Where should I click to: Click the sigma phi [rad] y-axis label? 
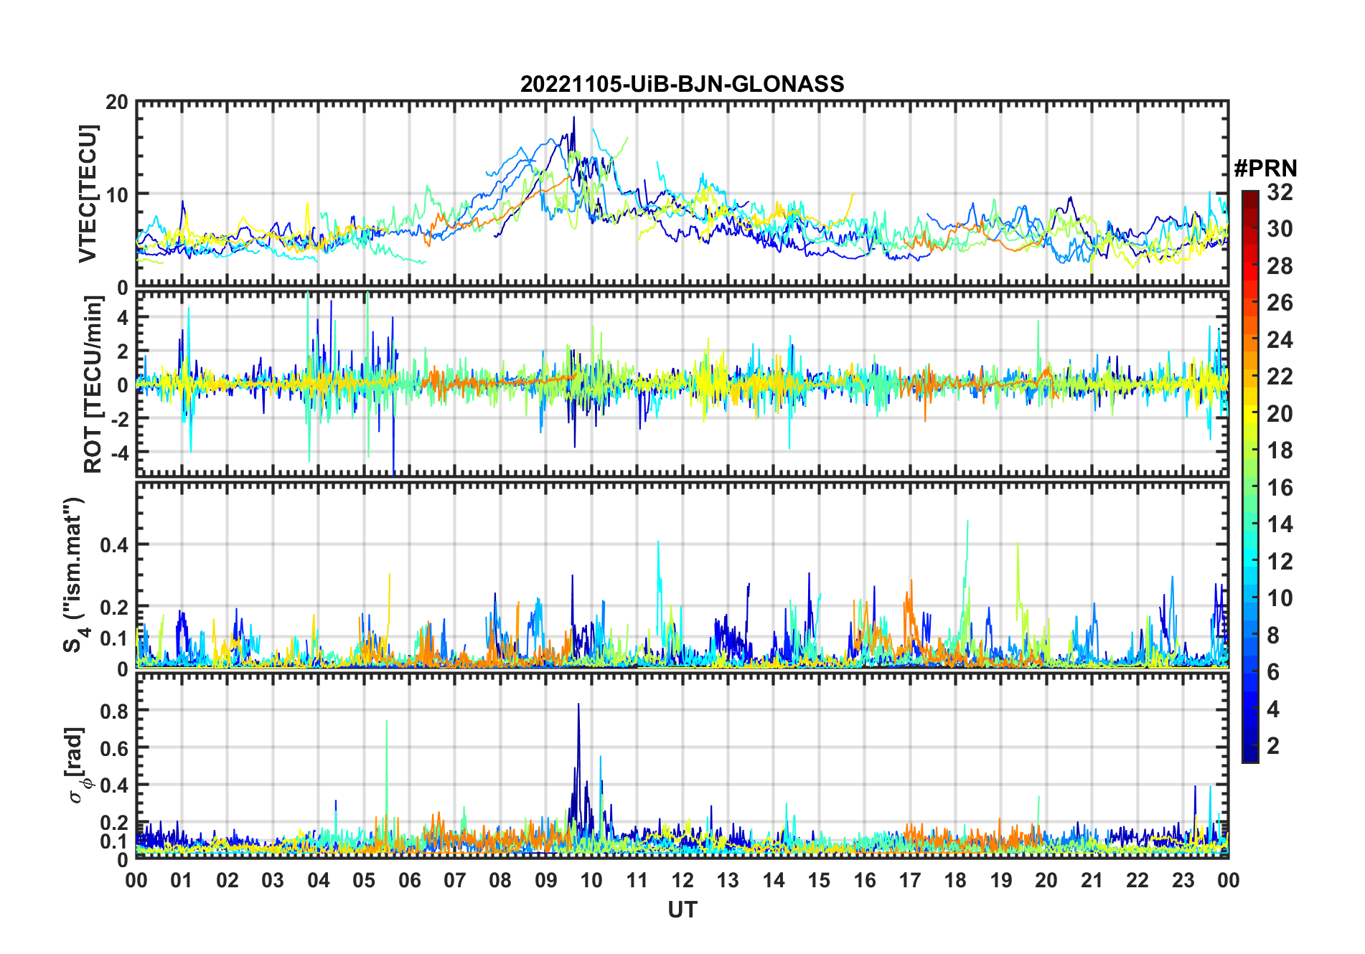pos(77,765)
